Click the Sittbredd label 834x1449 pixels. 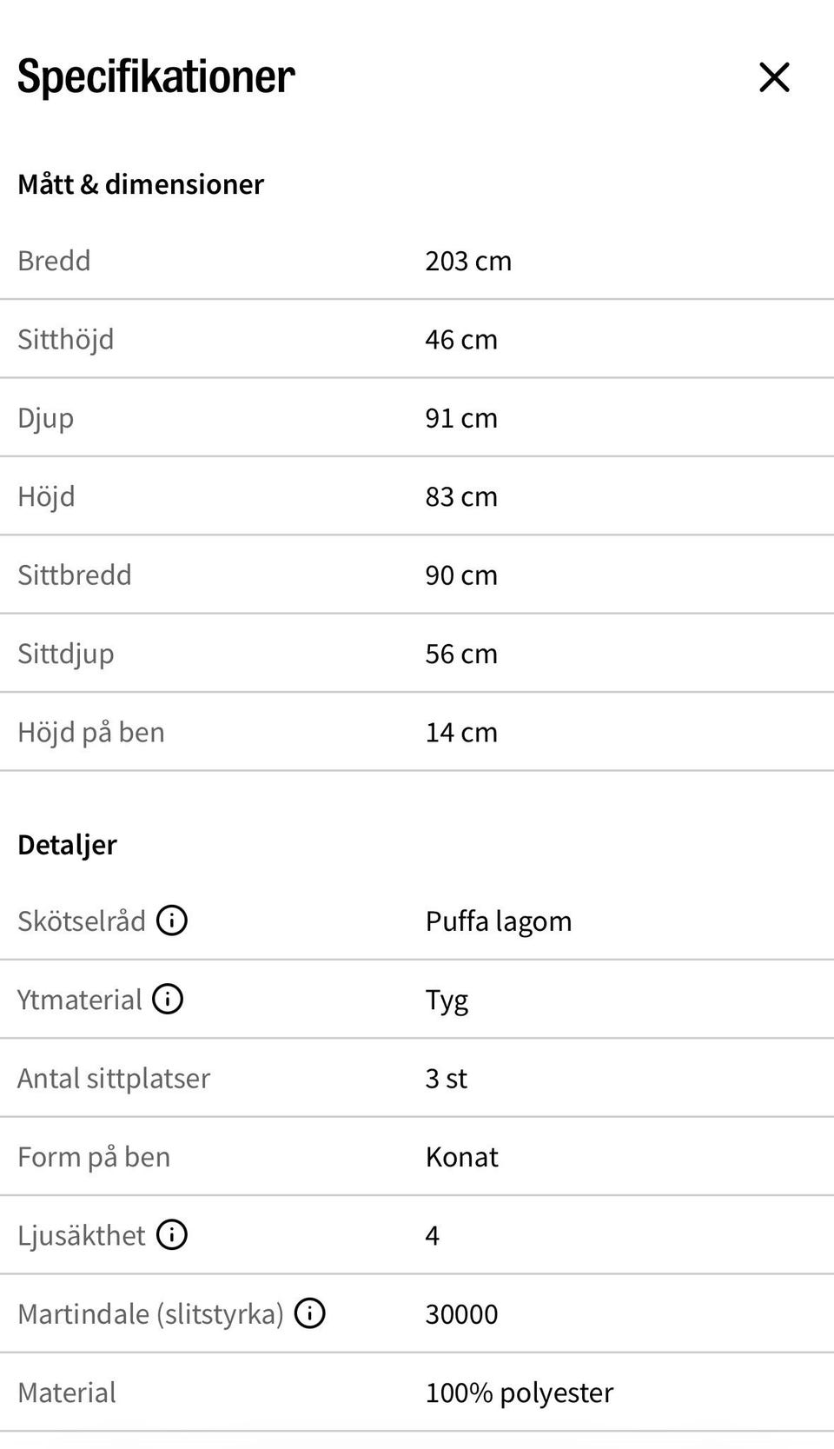point(75,575)
